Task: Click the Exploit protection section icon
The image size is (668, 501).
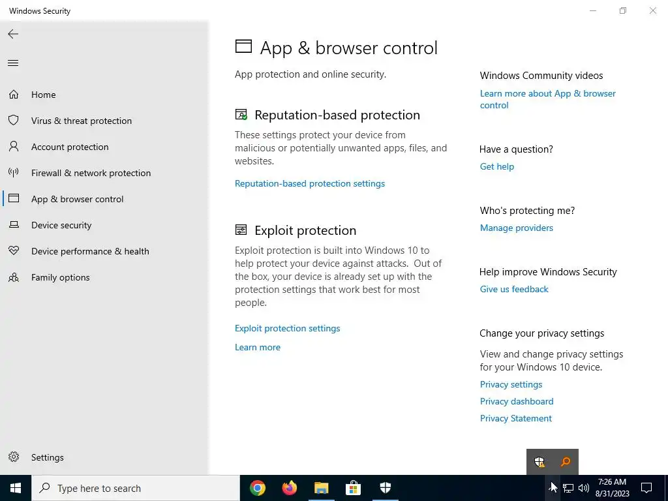Action: tap(241, 230)
